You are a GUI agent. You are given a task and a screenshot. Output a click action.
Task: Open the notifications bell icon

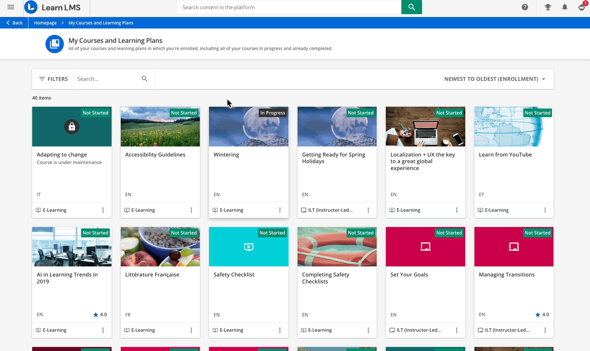click(x=564, y=7)
